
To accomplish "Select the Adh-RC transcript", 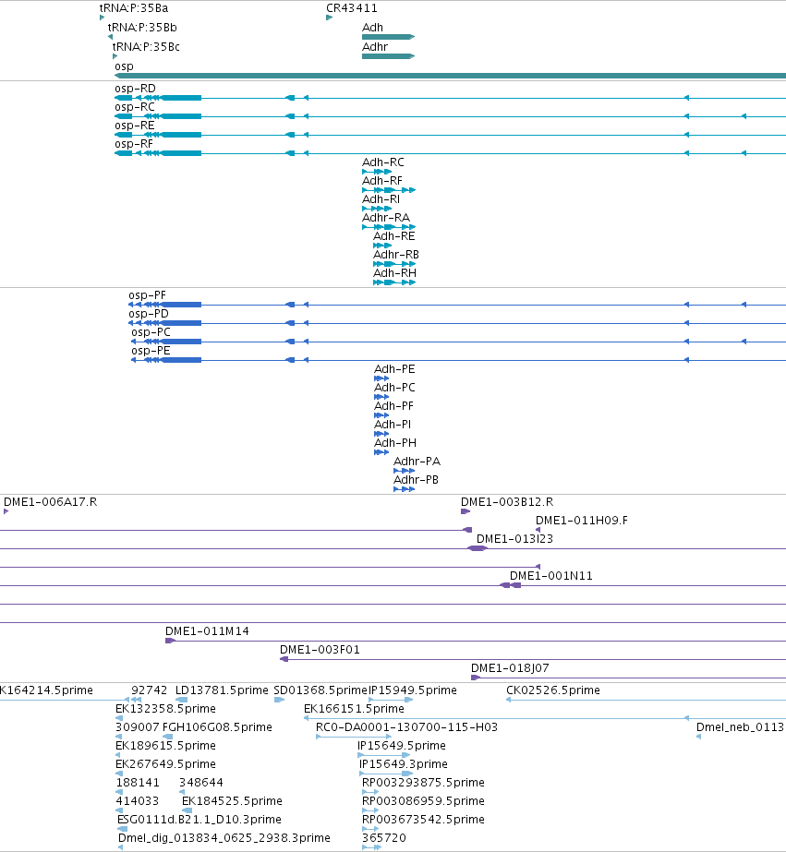I will tap(377, 172).
